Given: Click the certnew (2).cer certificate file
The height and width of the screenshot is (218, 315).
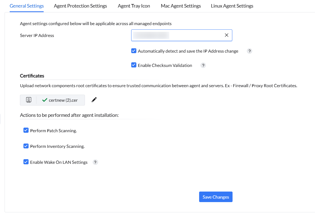Looking at the screenshot, I should tap(63, 100).
